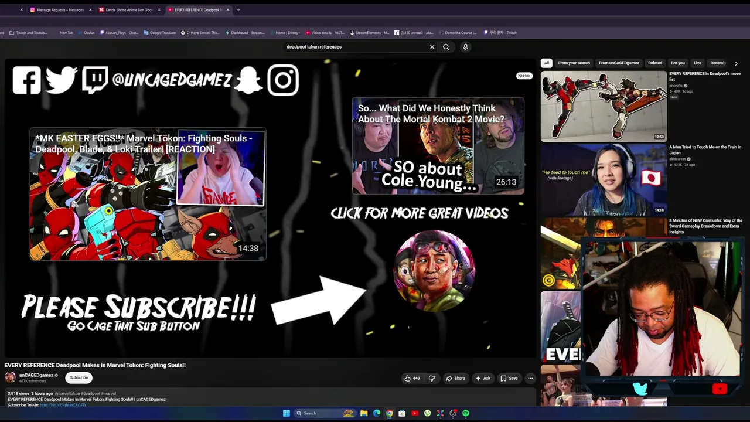The width and height of the screenshot is (750, 422).
Task: Open the O-Hayo Sensei bookmark
Action: (200, 33)
